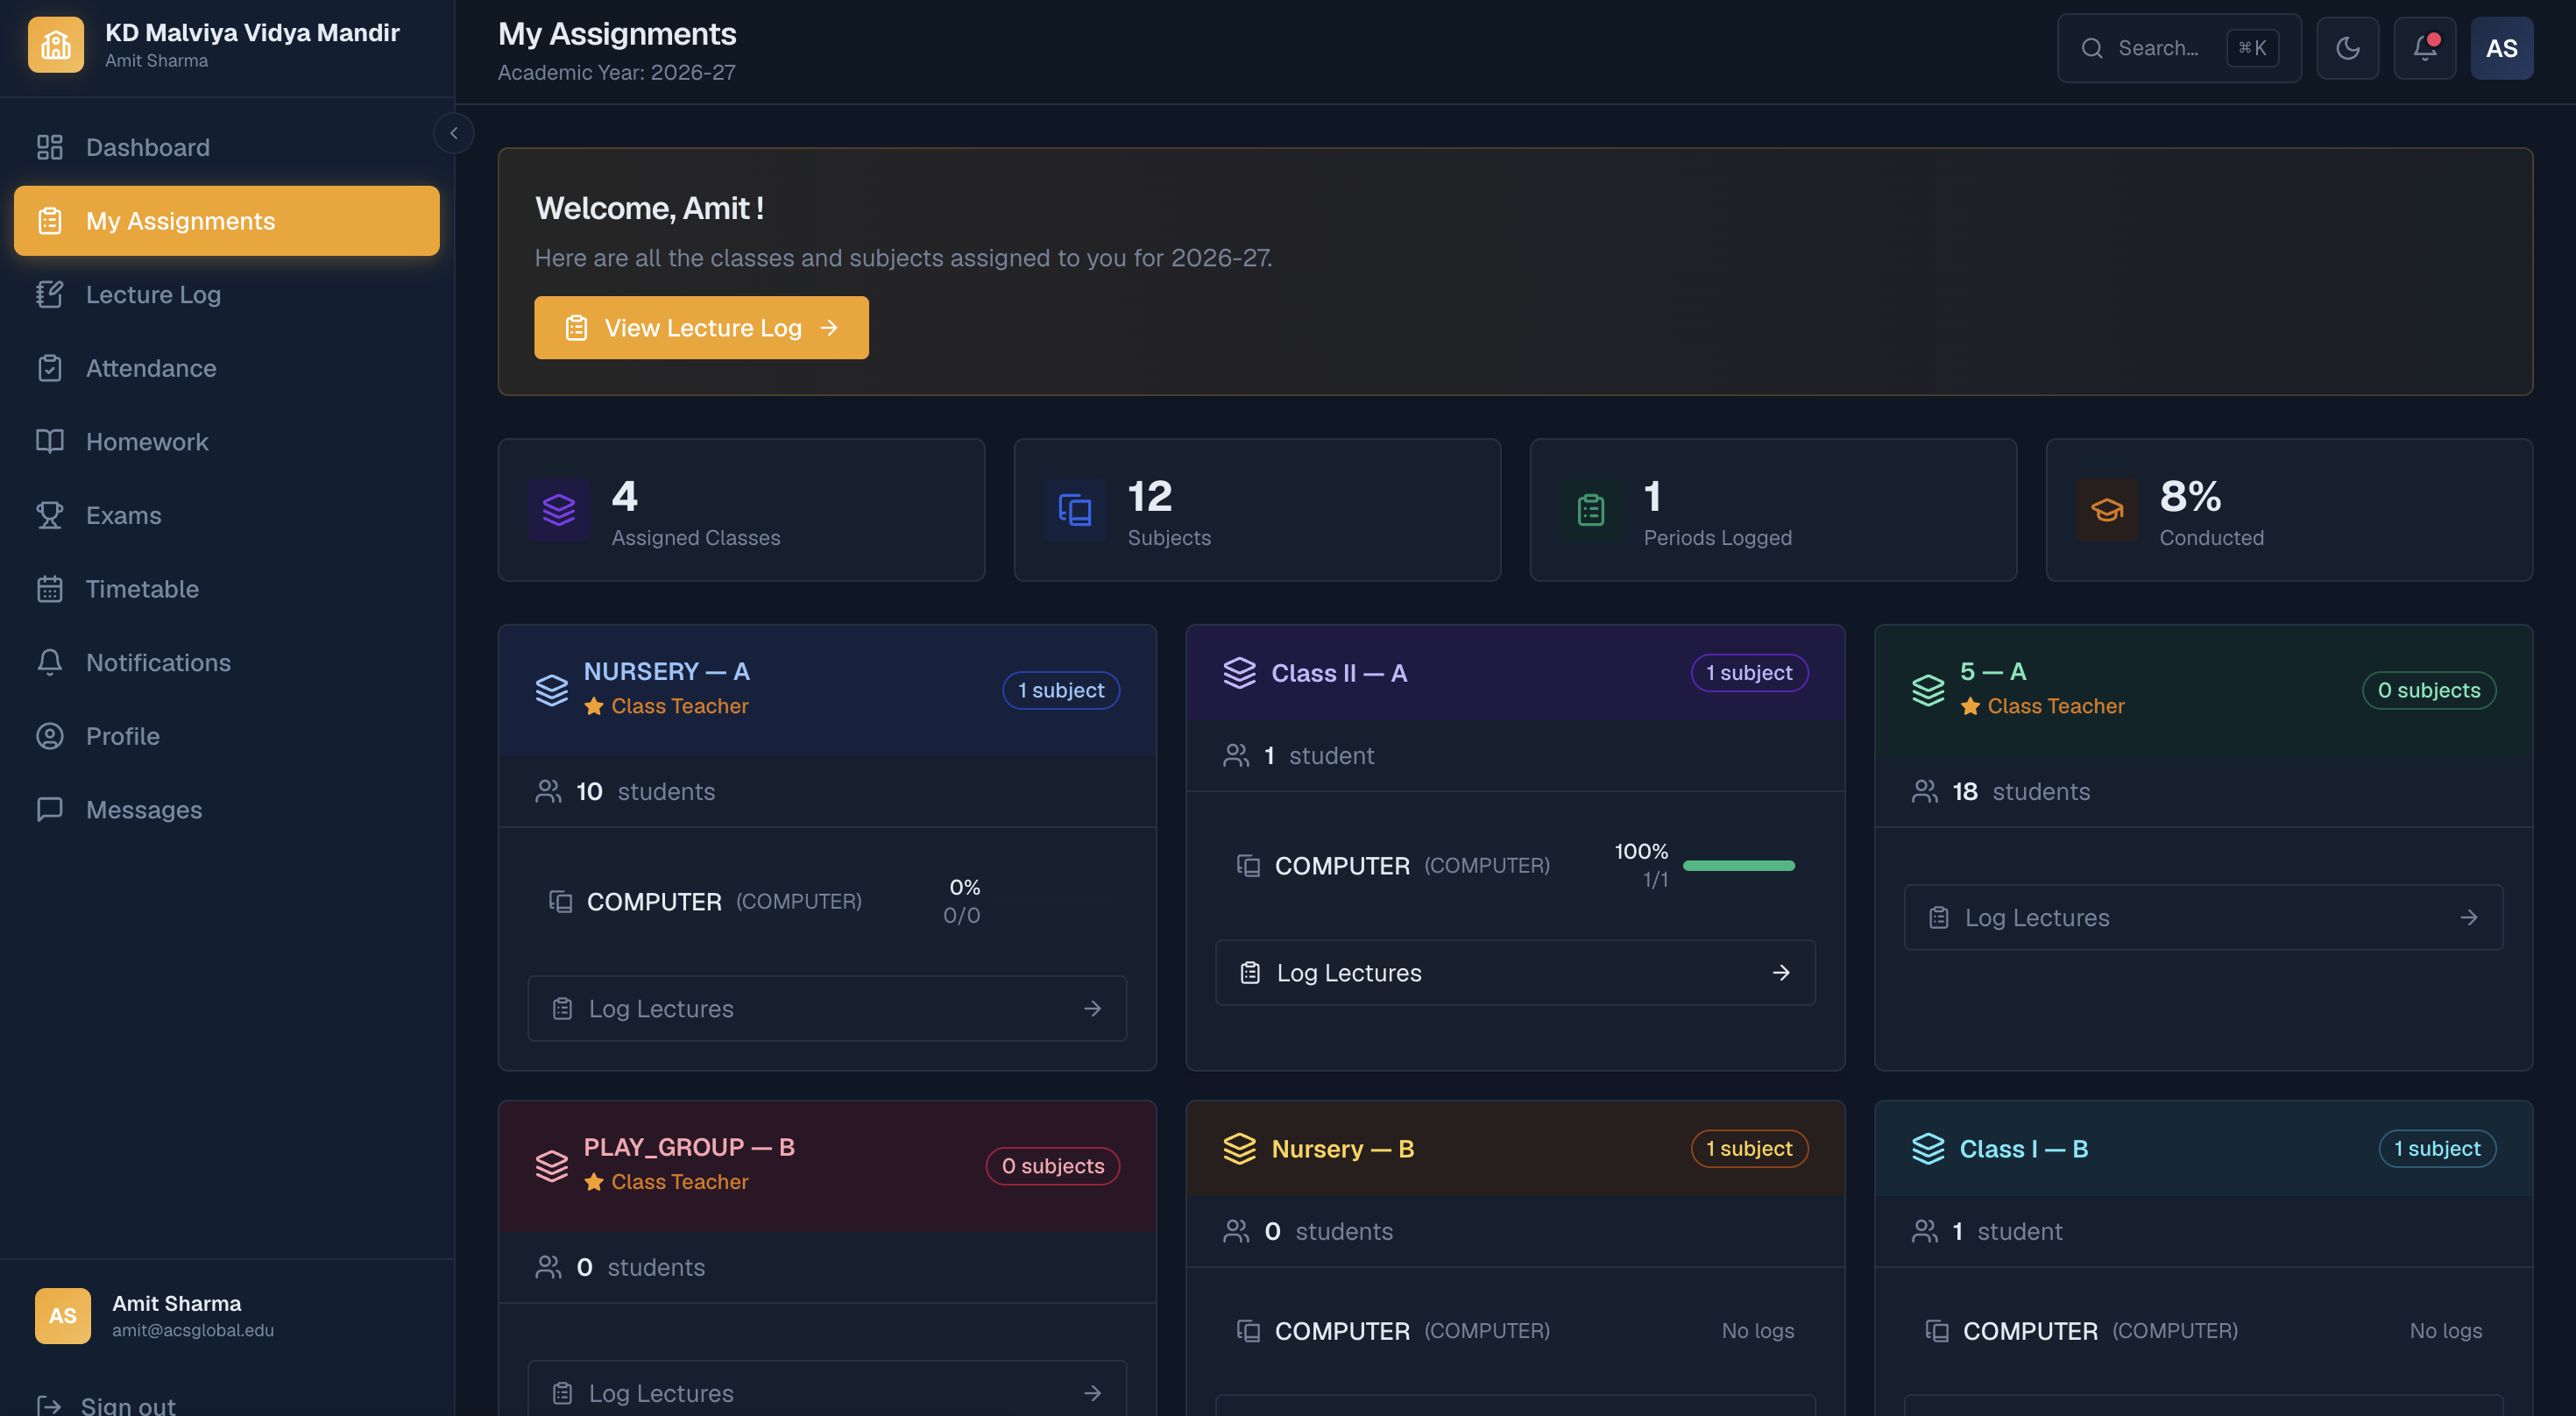Click the 0 subjects badge on PLAY_GROUP — B
The width and height of the screenshot is (2576, 1416).
[x=1053, y=1166]
